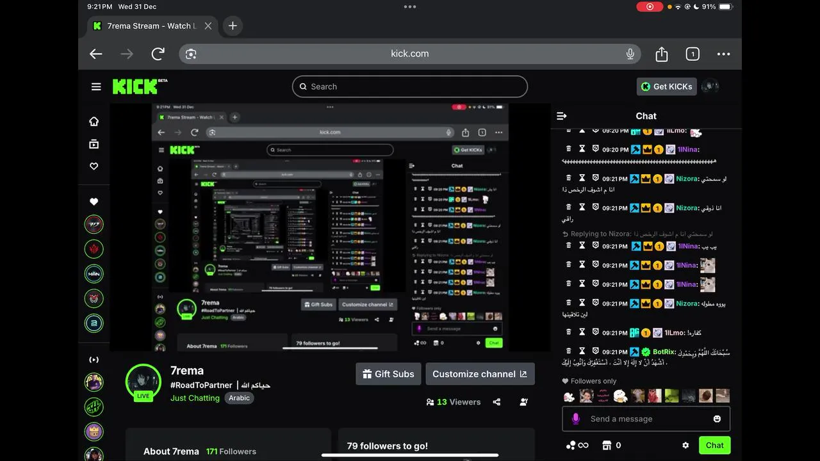
Task: Timeout Nizora on 'لو سمحتي' message
Action: (582, 178)
